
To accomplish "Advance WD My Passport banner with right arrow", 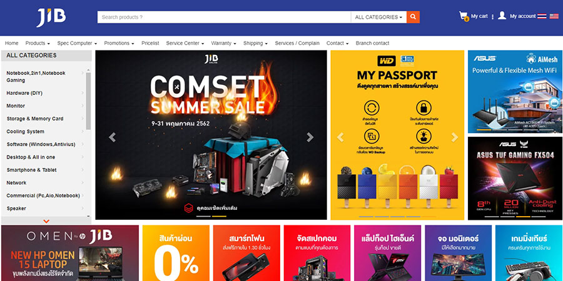I will coord(455,137).
